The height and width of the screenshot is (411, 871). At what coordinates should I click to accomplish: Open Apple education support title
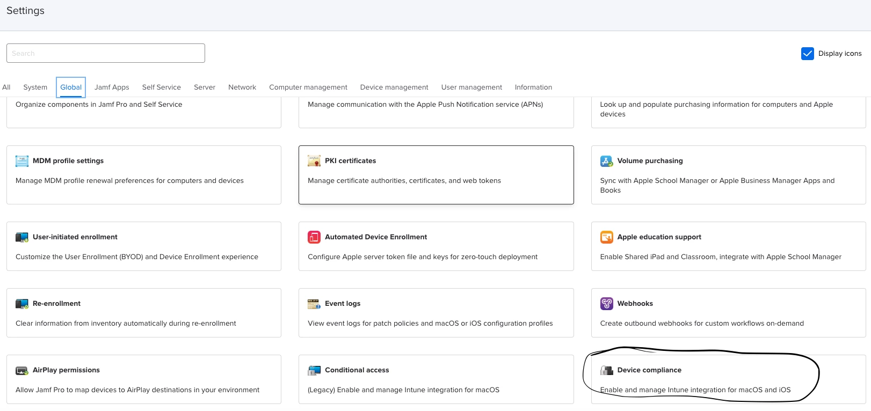tap(659, 237)
